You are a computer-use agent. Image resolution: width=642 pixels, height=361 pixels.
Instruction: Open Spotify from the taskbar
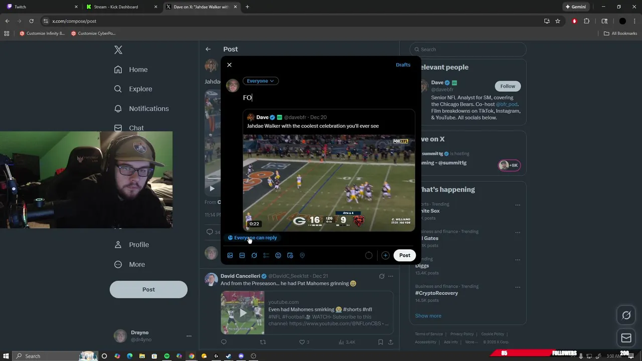(x=167, y=356)
